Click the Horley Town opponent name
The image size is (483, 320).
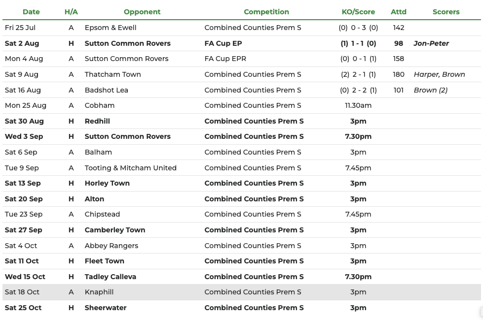click(x=107, y=183)
